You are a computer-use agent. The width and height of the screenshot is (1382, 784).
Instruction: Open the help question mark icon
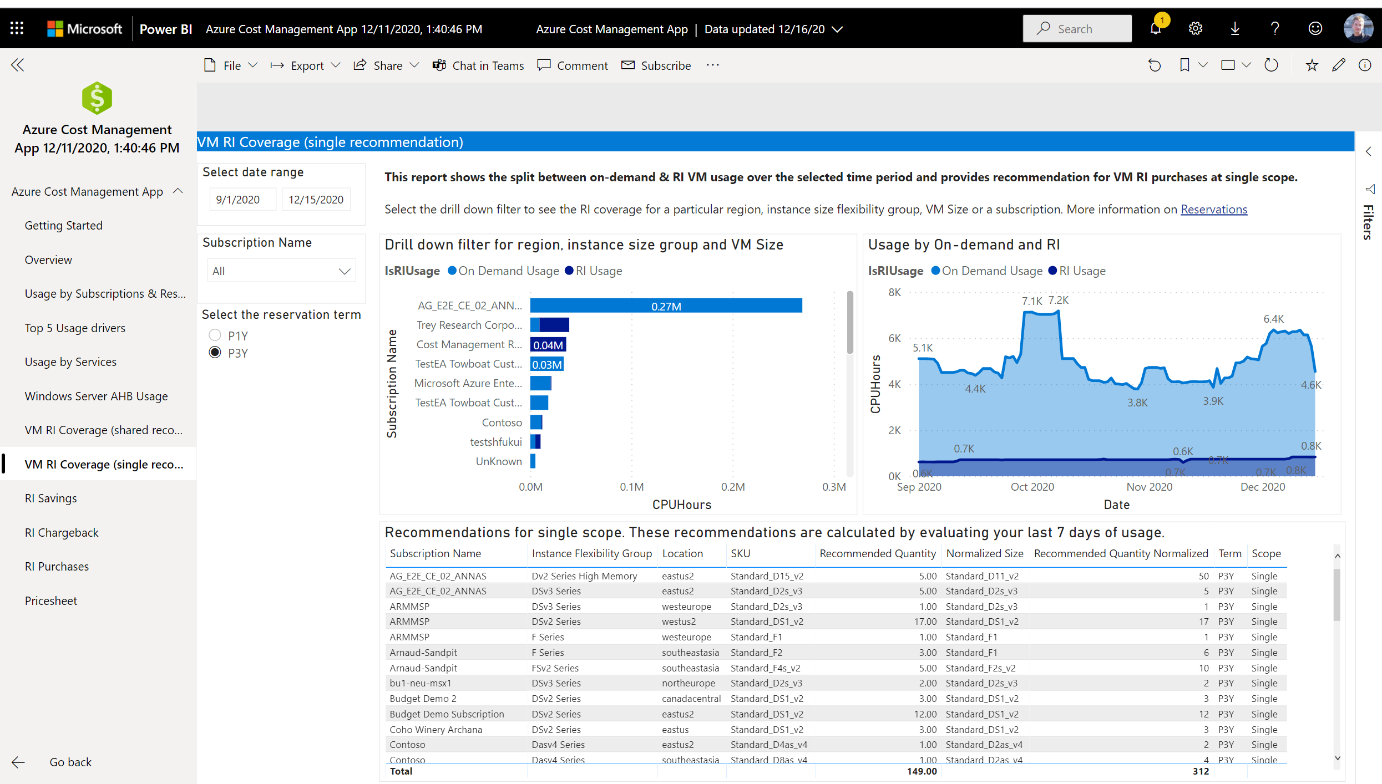1275,29
